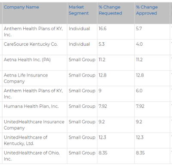The height and width of the screenshot is (166, 172).
Task: Sort by Market Segment column header
Action: (x=79, y=10)
